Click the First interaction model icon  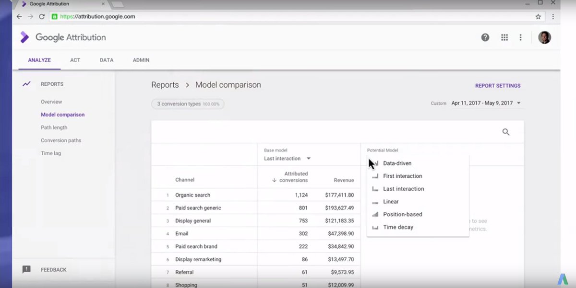375,176
